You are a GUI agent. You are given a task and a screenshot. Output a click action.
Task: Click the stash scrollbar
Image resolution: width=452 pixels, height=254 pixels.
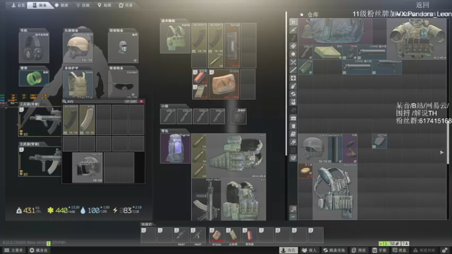[448, 144]
